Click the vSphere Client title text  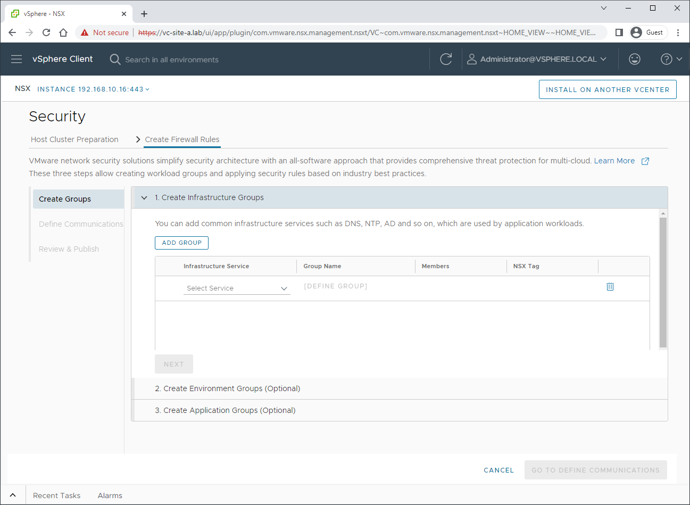62,59
